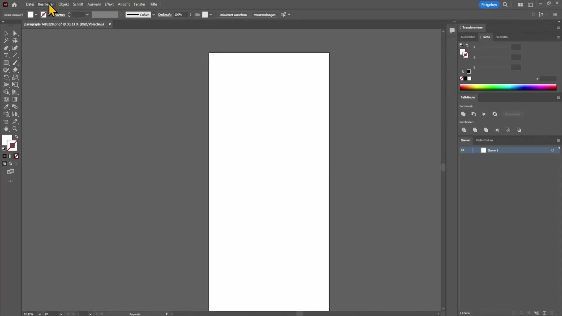Viewport: 562px width, 316px height.
Task: Toggle visibility of Ebene 1 layer
Action: (x=463, y=150)
